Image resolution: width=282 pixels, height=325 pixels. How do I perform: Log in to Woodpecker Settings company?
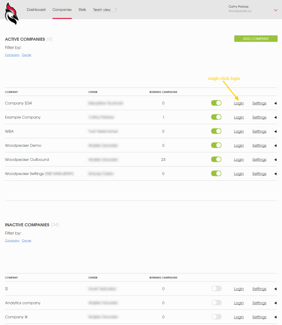pyautogui.click(x=239, y=174)
